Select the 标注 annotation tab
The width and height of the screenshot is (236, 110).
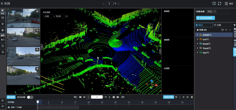[204, 25]
